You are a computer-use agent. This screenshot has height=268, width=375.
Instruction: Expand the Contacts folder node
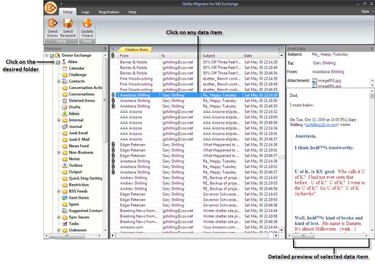[59, 81]
